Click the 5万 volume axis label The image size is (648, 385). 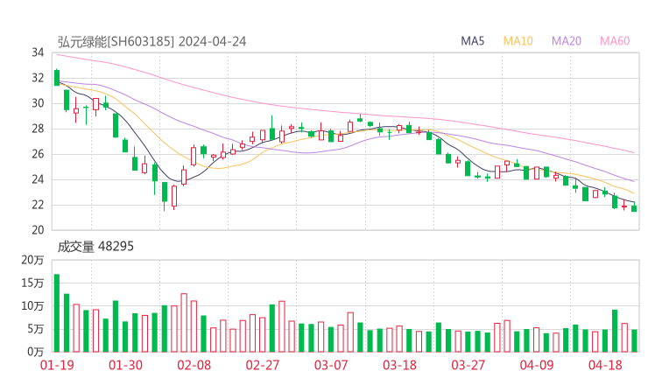[x=36, y=329]
